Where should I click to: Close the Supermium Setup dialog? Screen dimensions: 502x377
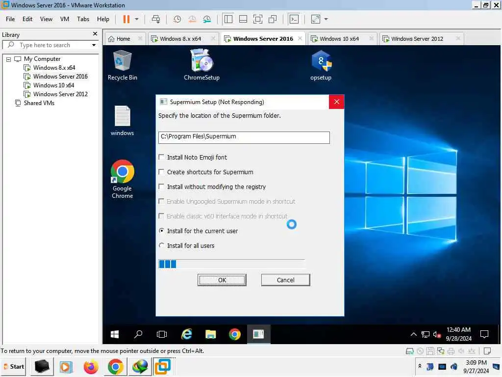click(336, 102)
